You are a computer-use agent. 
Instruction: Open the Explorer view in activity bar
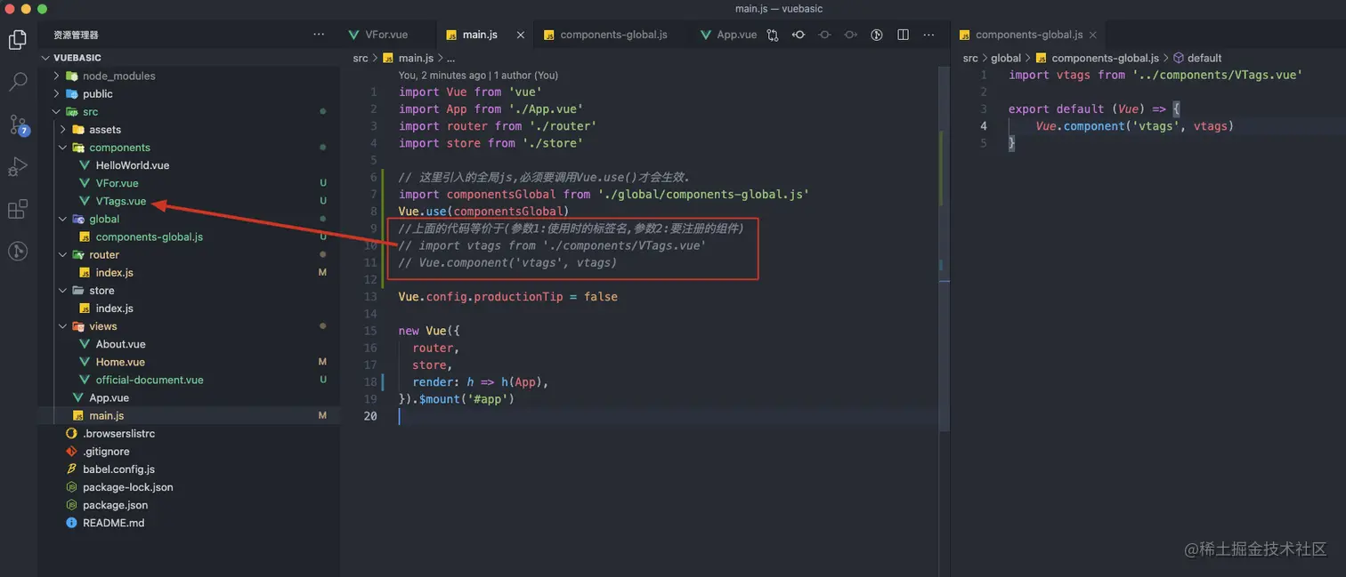pos(18,40)
